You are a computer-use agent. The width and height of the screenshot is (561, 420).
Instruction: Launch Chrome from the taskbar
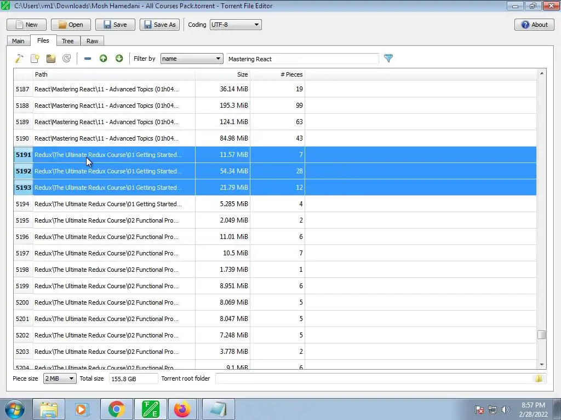pyautogui.click(x=117, y=409)
